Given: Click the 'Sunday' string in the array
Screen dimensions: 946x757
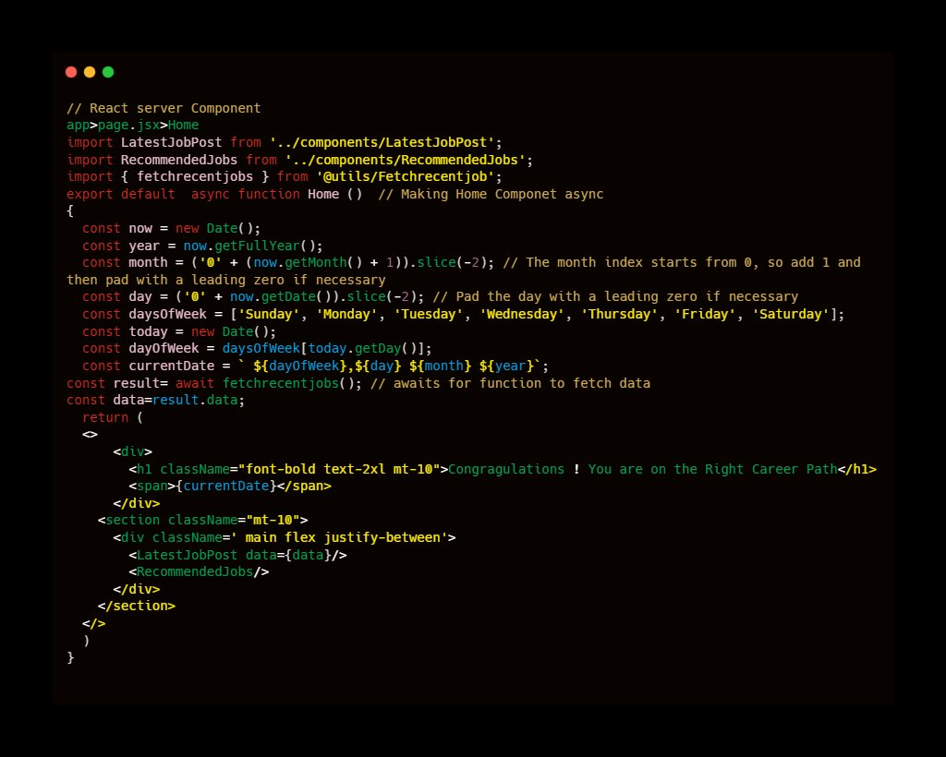Looking at the screenshot, I should point(269,315).
